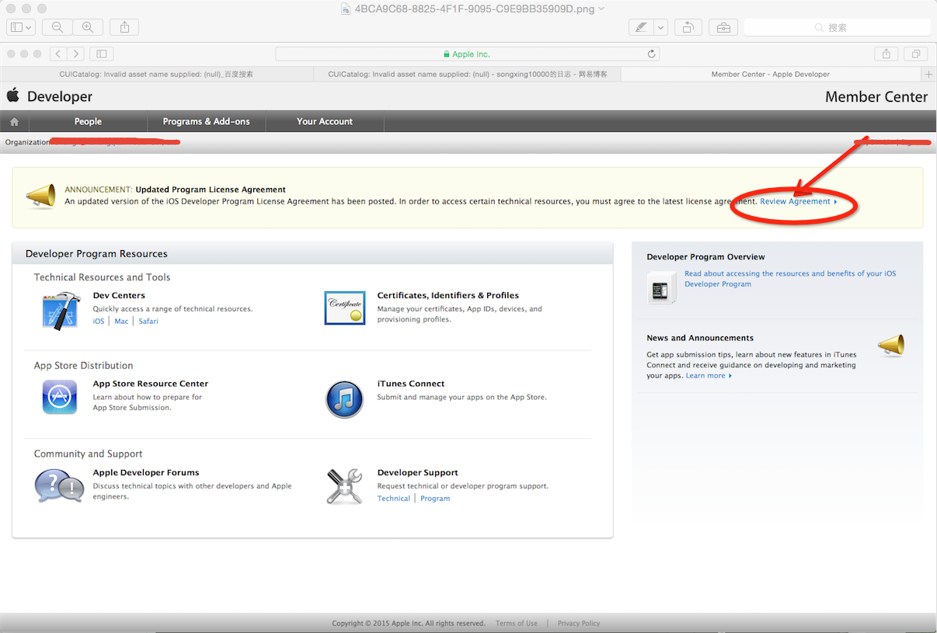Expand the file title chevron in title bar
The width and height of the screenshot is (937, 633).
coord(601,9)
